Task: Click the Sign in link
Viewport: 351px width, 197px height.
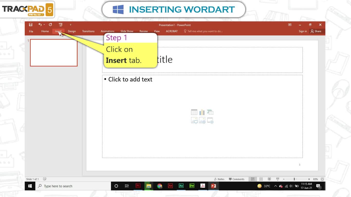Action: 303,31
